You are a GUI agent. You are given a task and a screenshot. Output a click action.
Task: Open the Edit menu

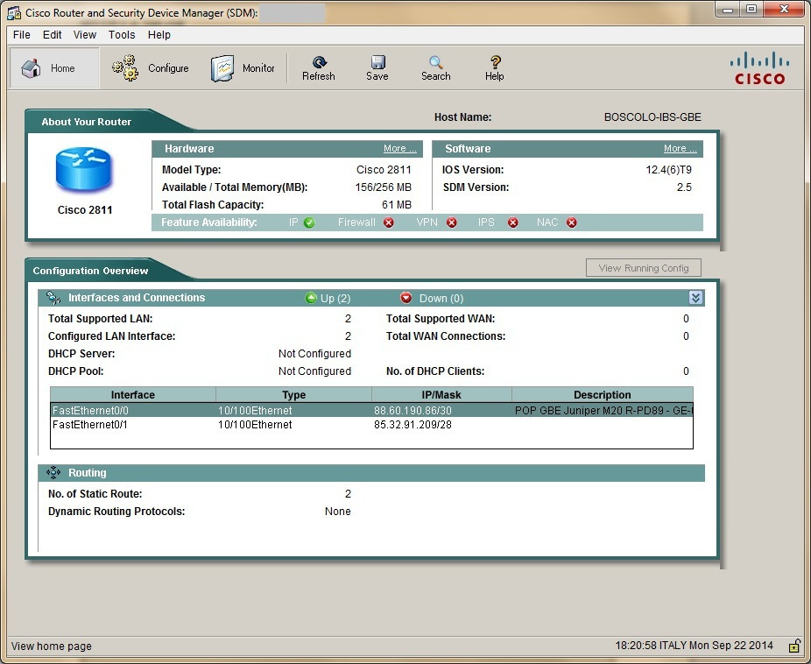53,35
